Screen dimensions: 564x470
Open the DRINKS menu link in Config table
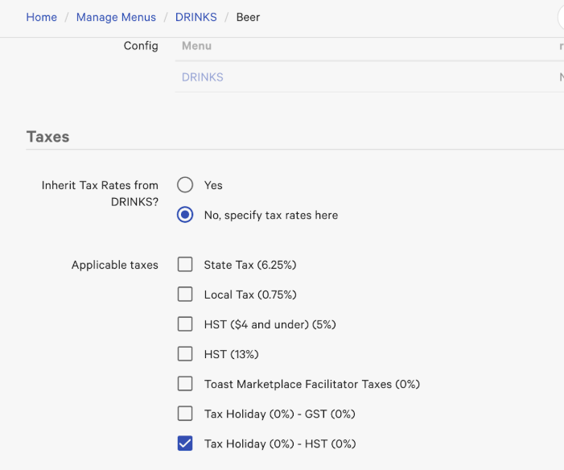[203, 77]
